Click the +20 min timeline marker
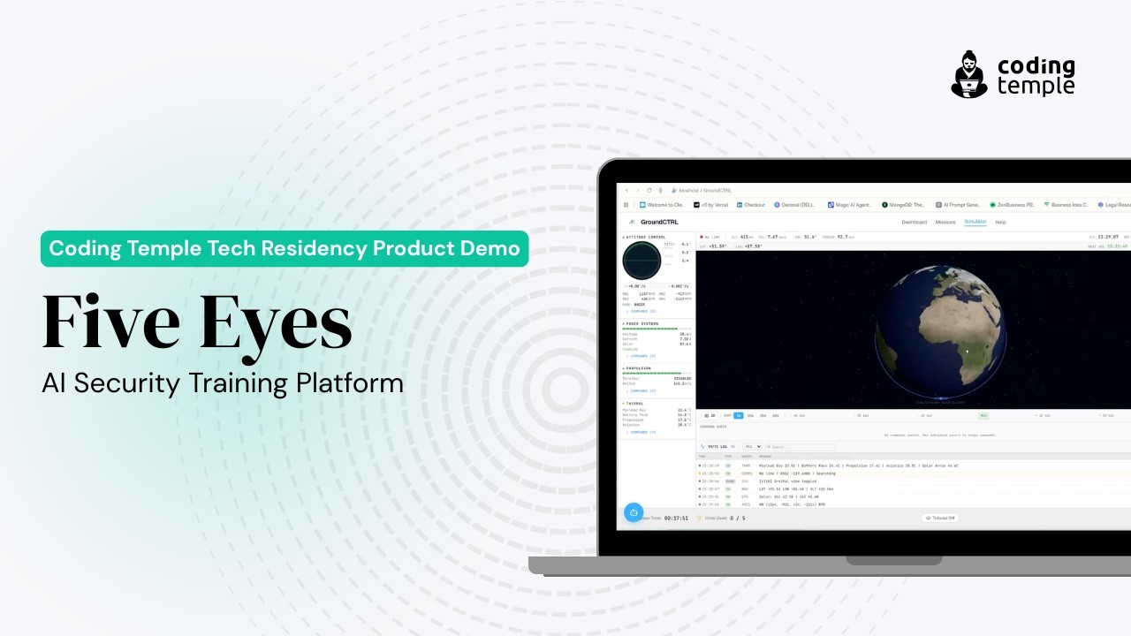Viewport: 1131px width, 636px height. point(1105,415)
